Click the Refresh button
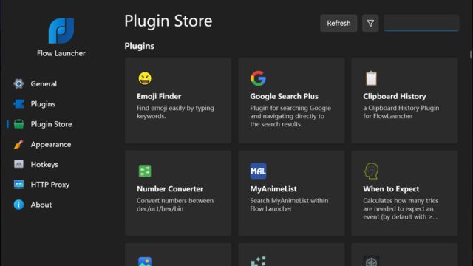473x266 pixels. point(338,23)
